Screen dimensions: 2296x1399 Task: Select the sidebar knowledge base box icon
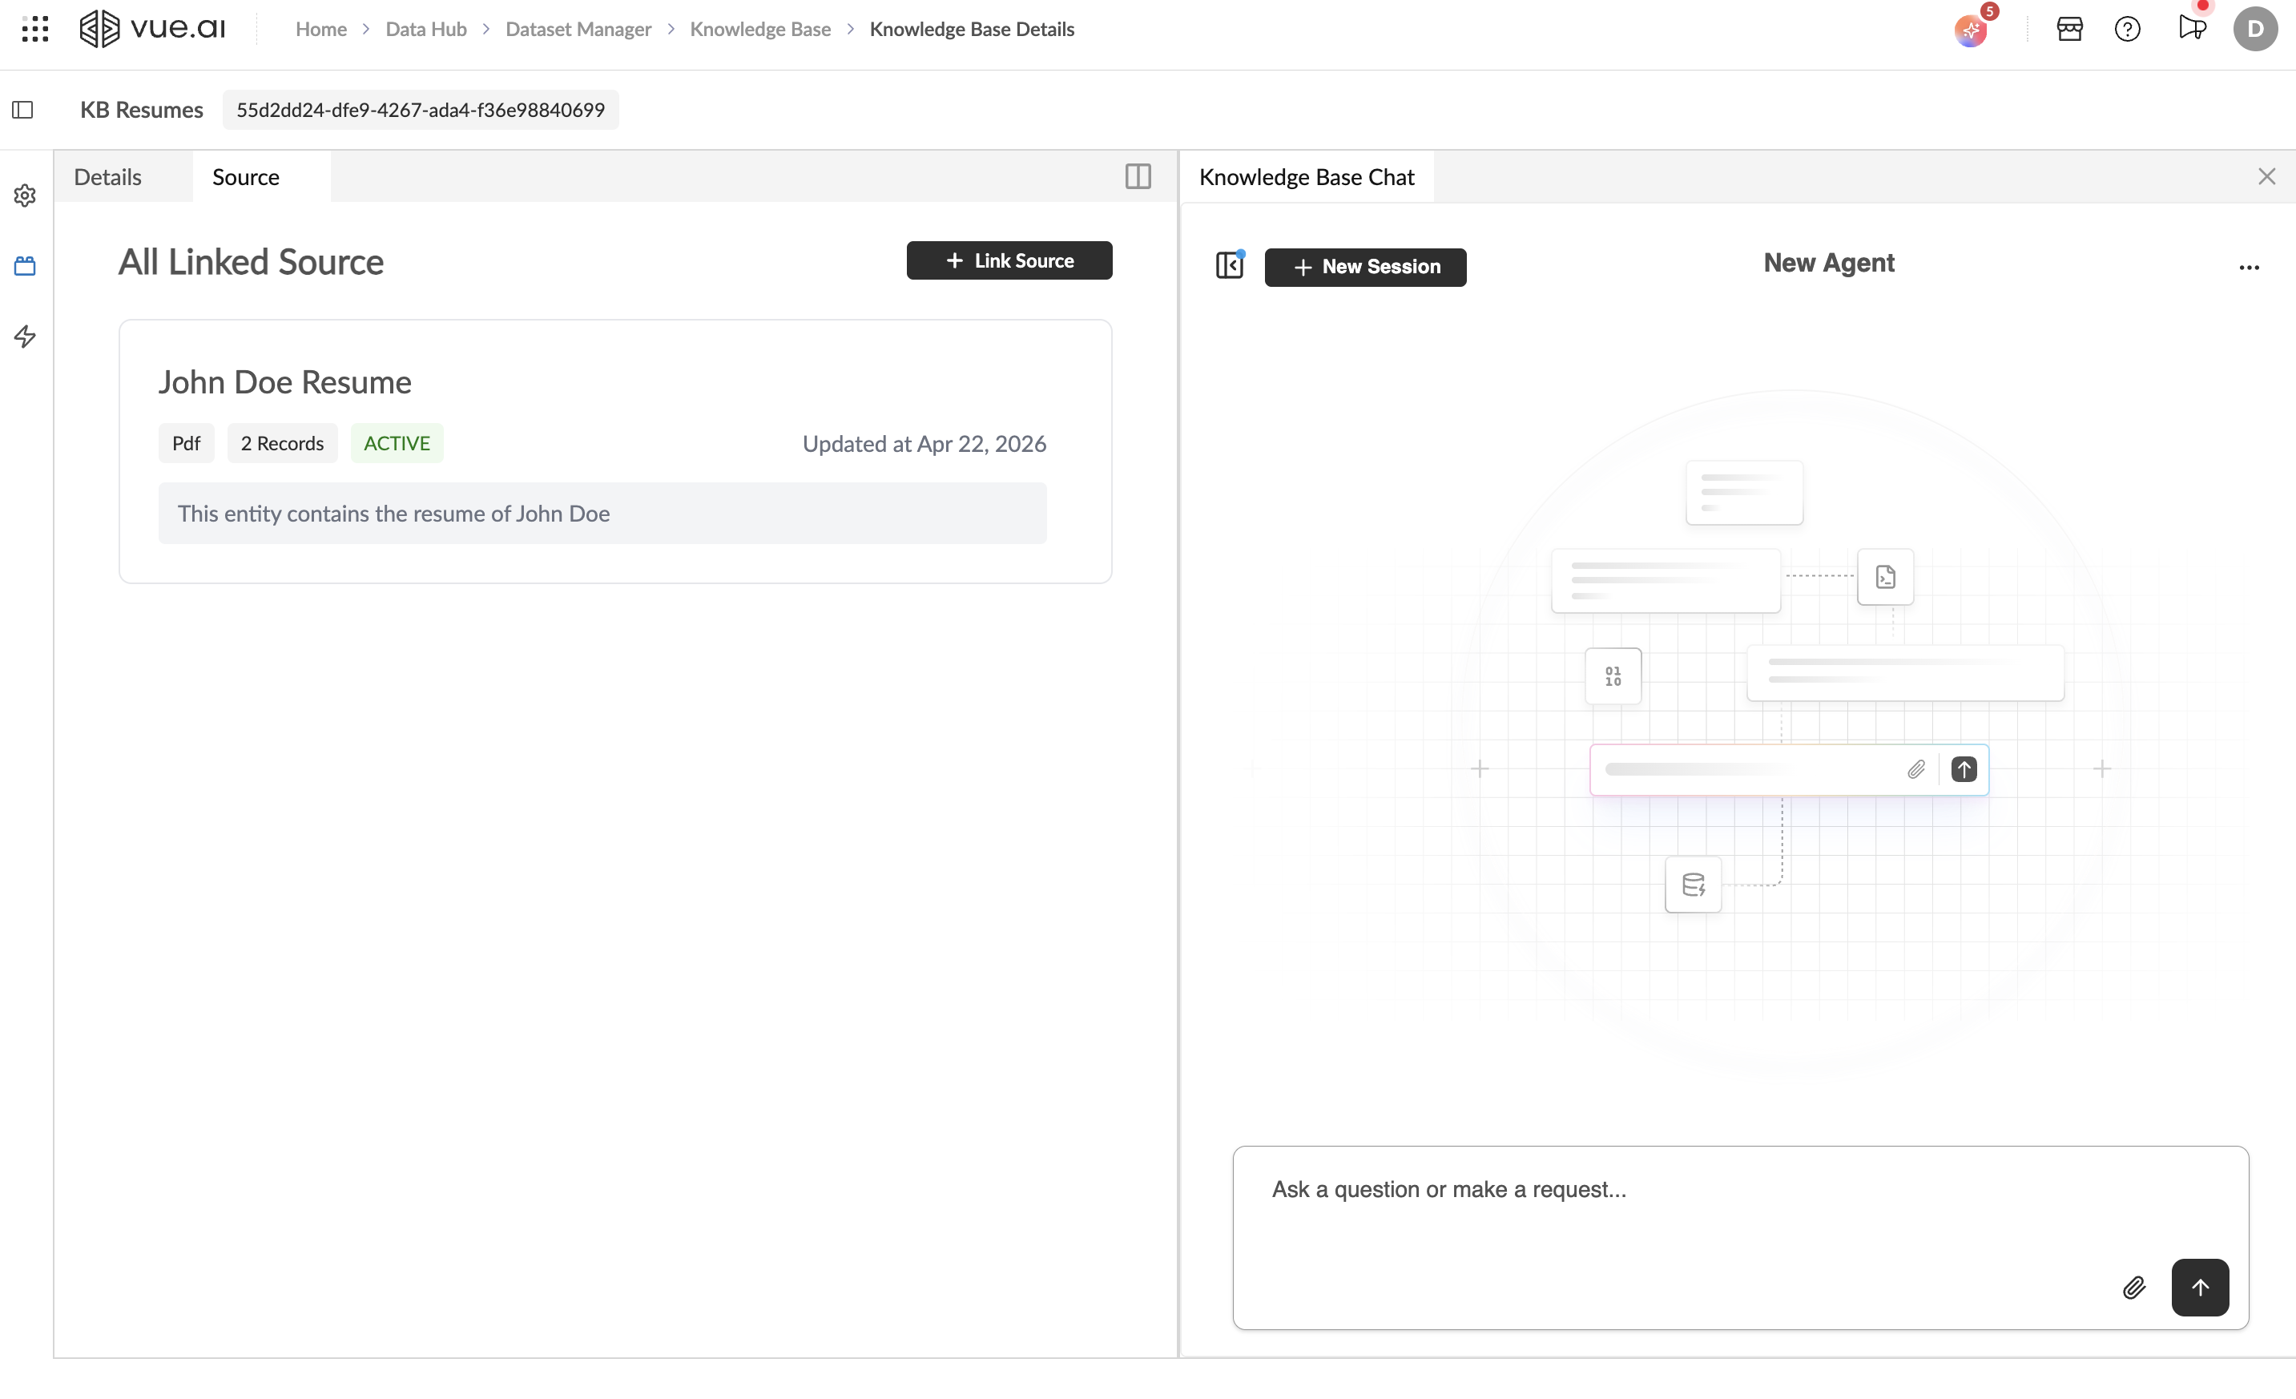coord(25,267)
